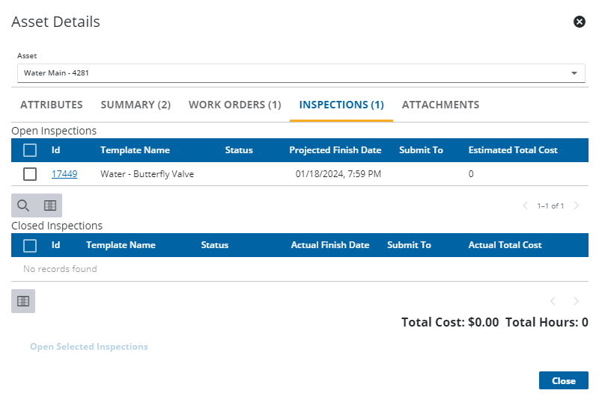Click the grid columns icon under Closed Inspections

[23, 301]
